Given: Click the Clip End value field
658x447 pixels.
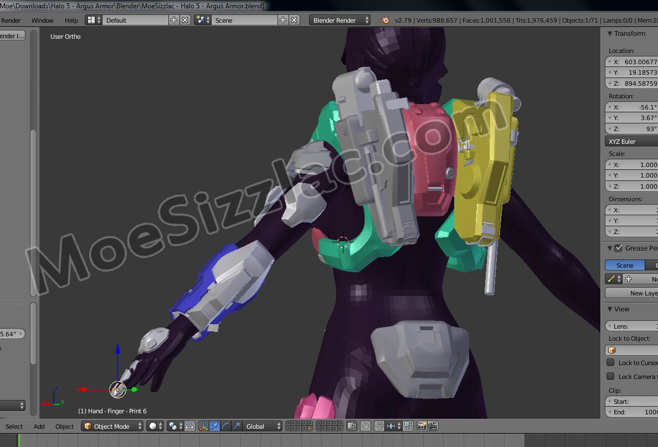Looking at the screenshot, I should click(631, 412).
